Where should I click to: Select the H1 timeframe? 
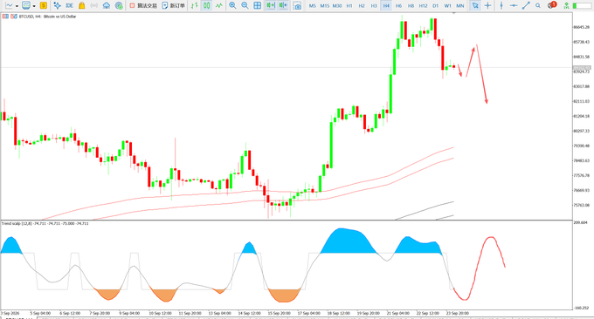(349, 6)
